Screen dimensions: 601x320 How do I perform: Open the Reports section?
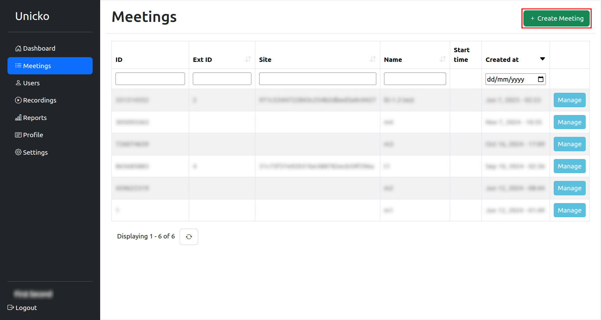(34, 118)
